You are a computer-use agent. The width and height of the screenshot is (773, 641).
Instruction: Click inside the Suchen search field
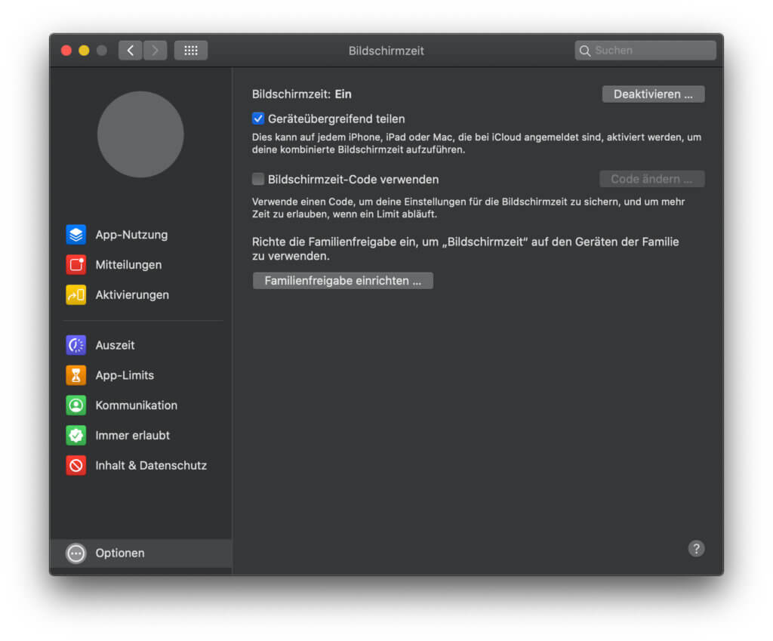(x=645, y=50)
